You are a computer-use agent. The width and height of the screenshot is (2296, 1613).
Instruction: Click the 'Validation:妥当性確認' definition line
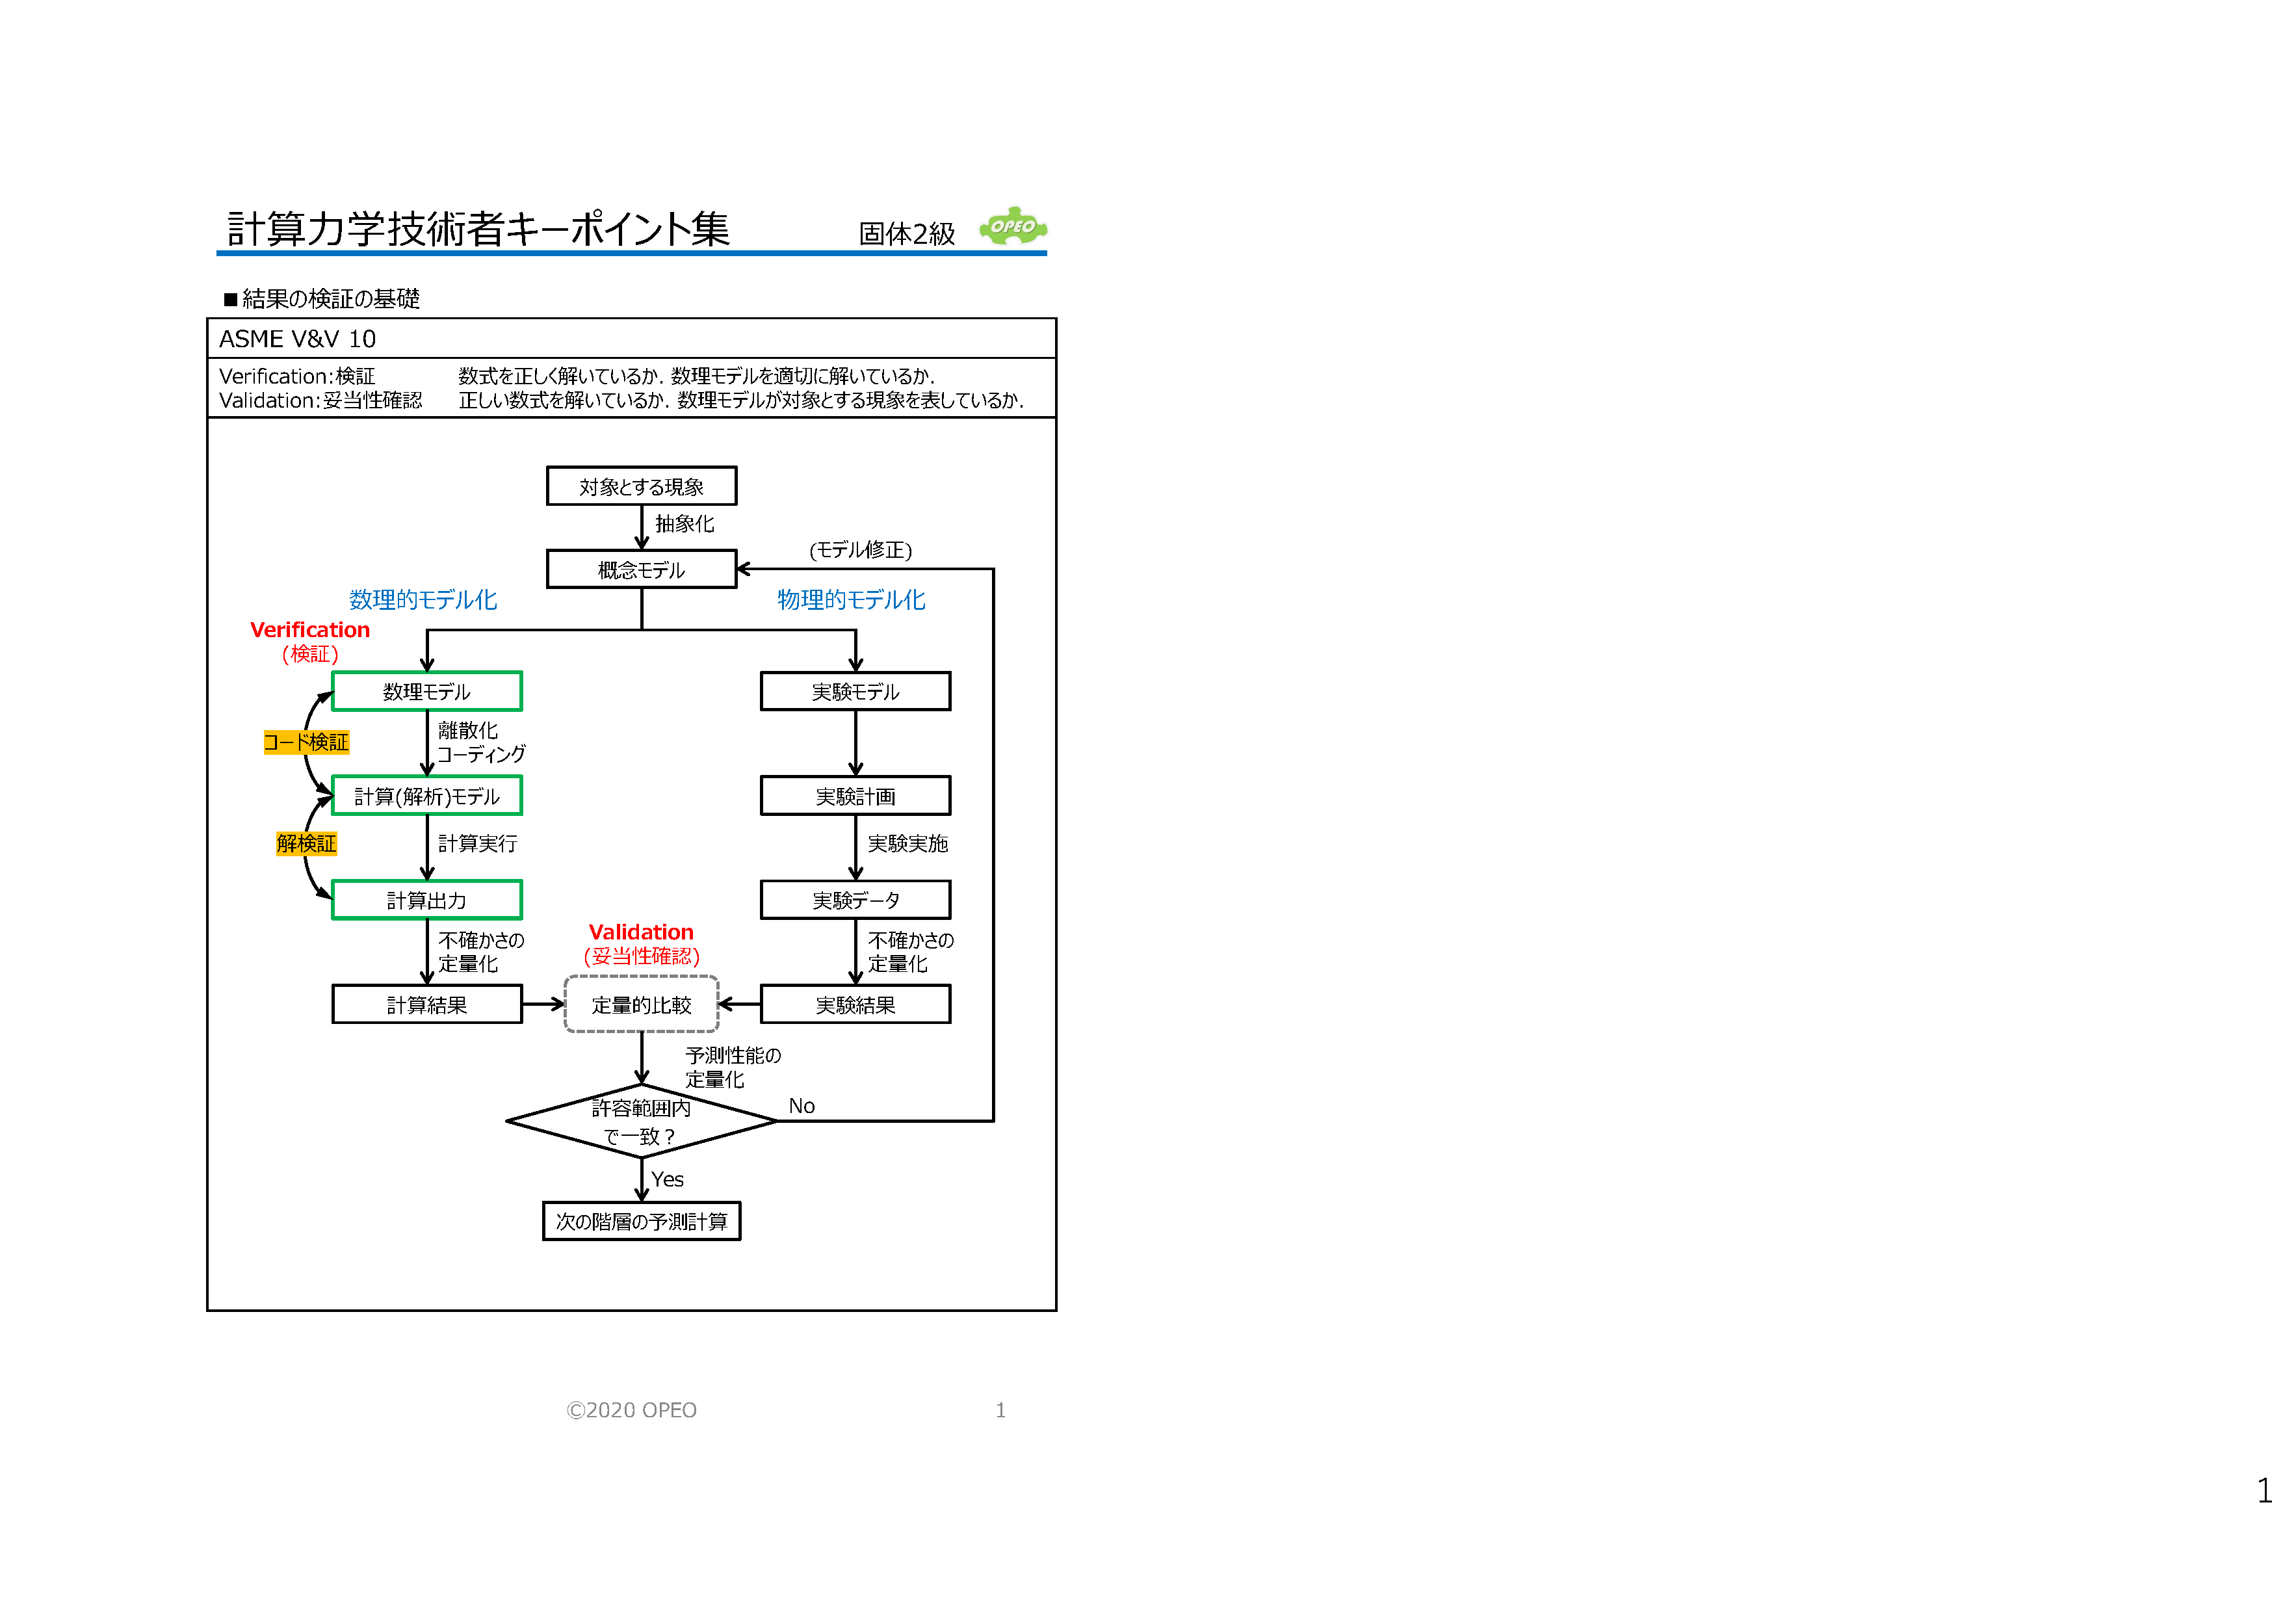[x=621, y=400]
